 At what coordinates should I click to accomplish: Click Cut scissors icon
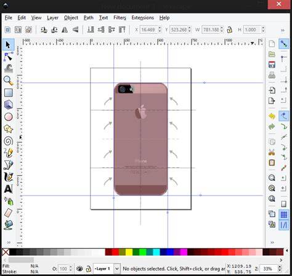click(x=272, y=152)
